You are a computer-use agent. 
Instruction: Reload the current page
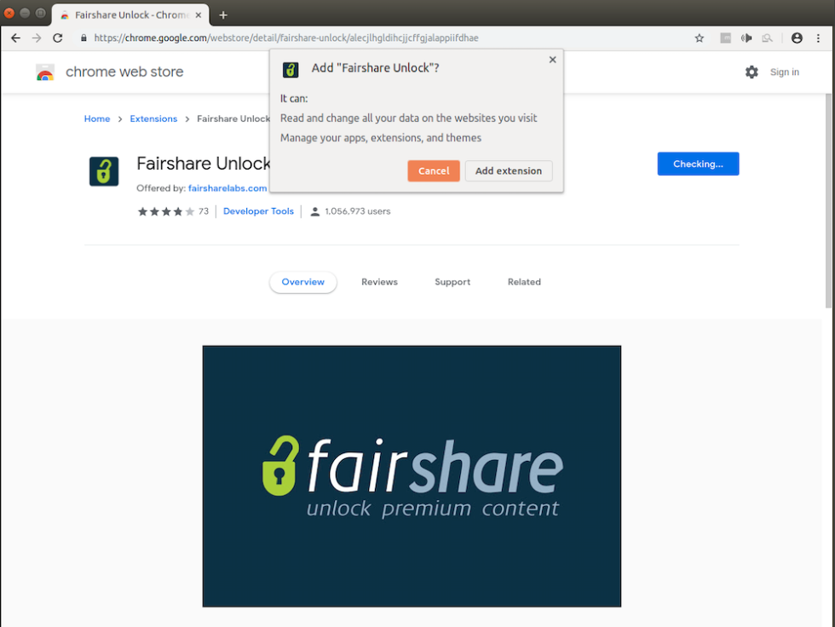click(58, 37)
